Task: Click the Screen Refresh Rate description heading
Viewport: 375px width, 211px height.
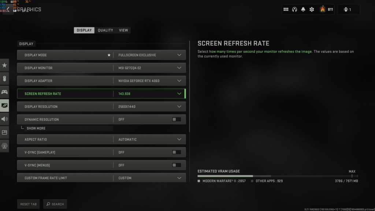Action: pyautogui.click(x=233, y=43)
